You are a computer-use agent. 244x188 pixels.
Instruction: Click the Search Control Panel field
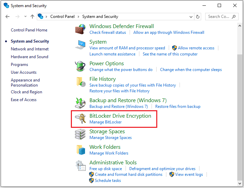[222, 17]
